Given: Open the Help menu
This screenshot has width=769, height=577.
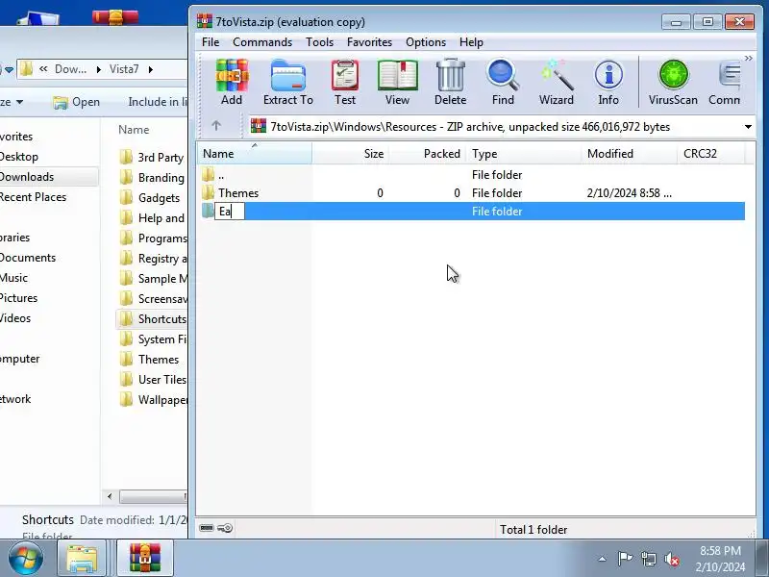Looking at the screenshot, I should (x=471, y=42).
